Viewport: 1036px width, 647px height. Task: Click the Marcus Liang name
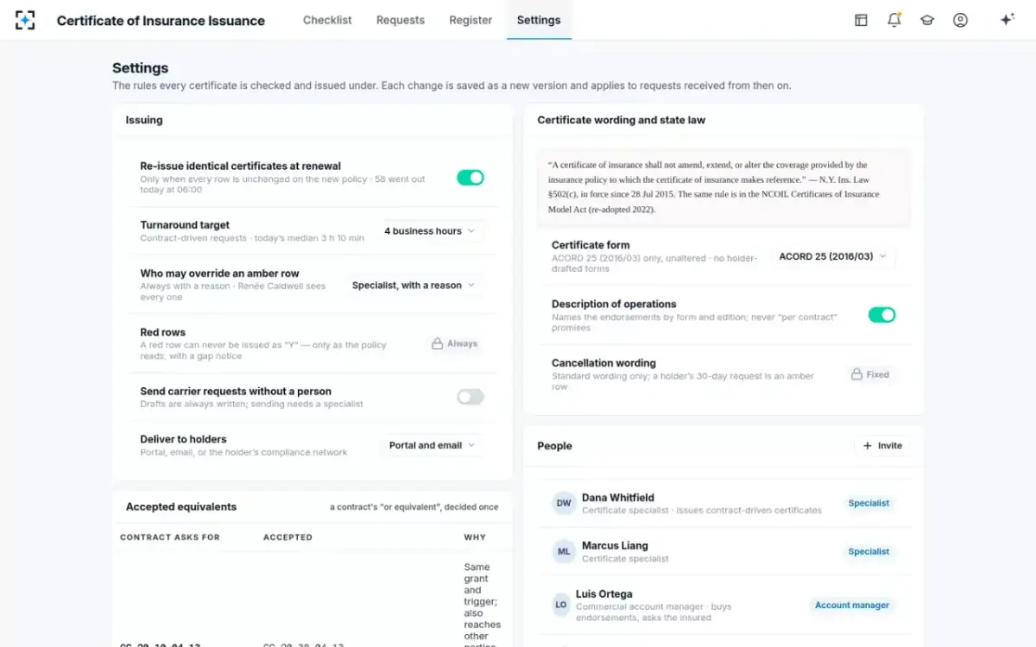pyautogui.click(x=615, y=546)
